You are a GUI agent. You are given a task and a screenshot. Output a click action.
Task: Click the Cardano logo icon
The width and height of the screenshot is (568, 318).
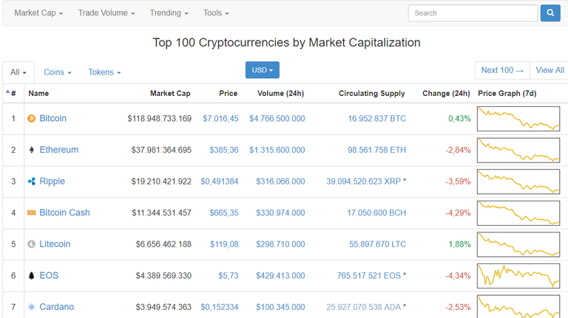[32, 307]
